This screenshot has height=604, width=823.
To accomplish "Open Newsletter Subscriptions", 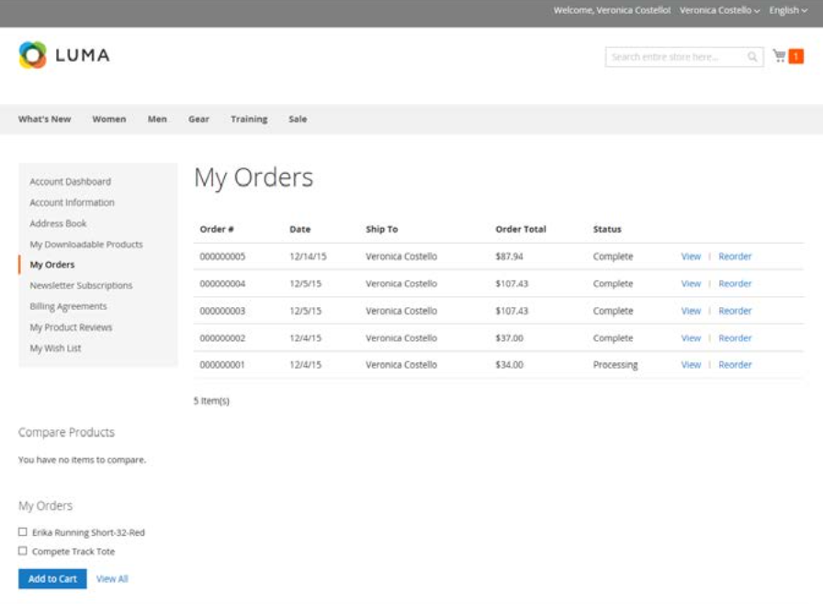I will [x=81, y=286].
